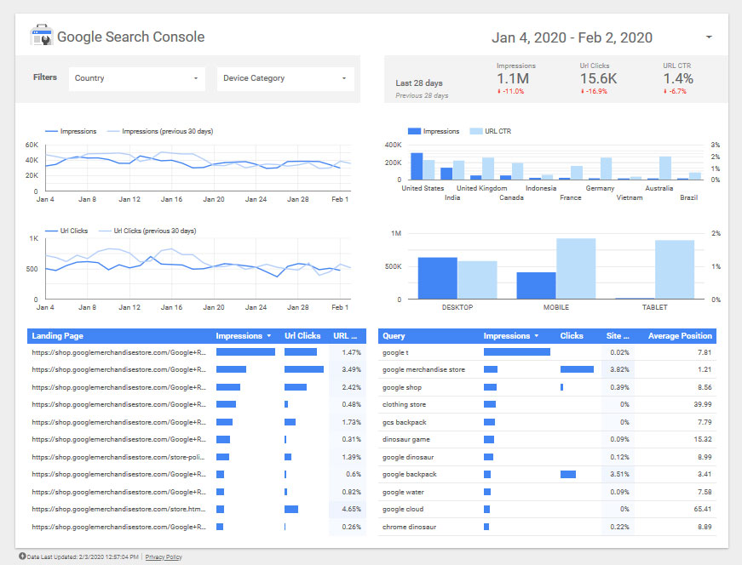Viewport: 742px width, 565px height.
Task: Sort by Url Clicks column header
Action: [302, 336]
